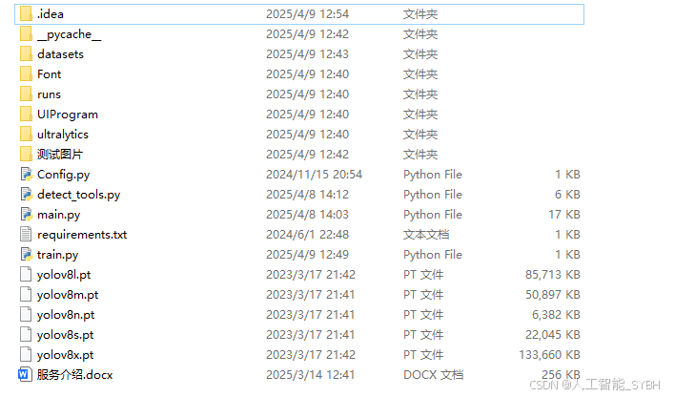Screen dimensions: 675x397
Task: Click the .idea folder icon
Action: click(x=25, y=14)
